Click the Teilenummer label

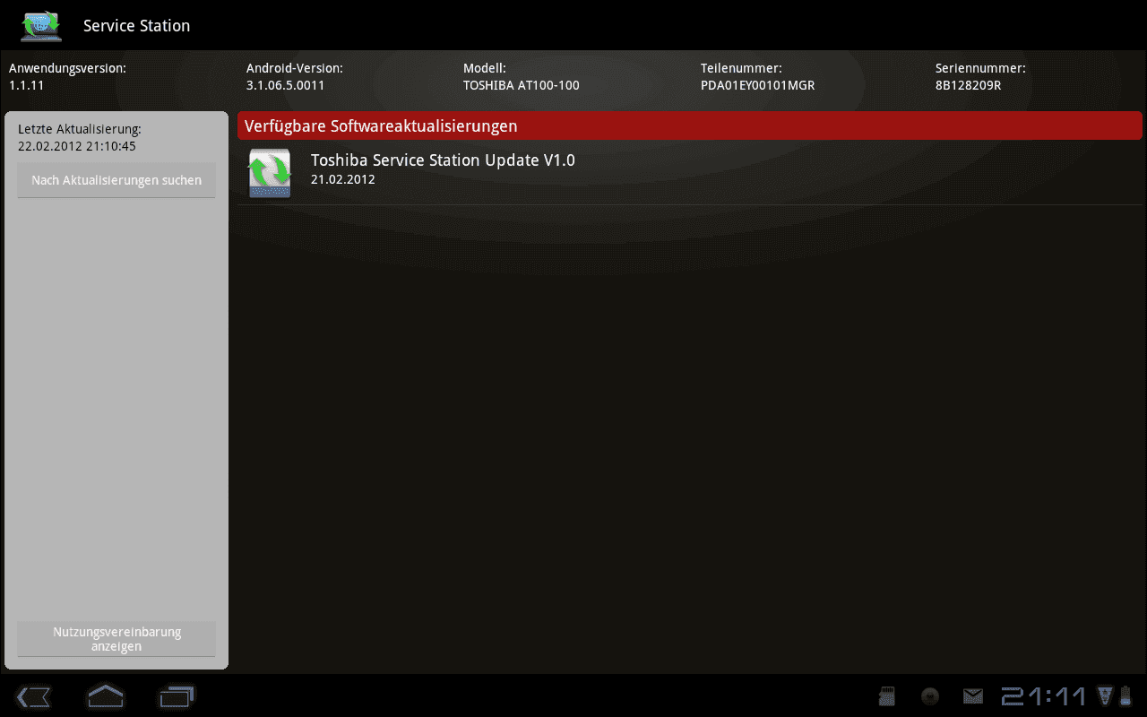[x=741, y=68]
